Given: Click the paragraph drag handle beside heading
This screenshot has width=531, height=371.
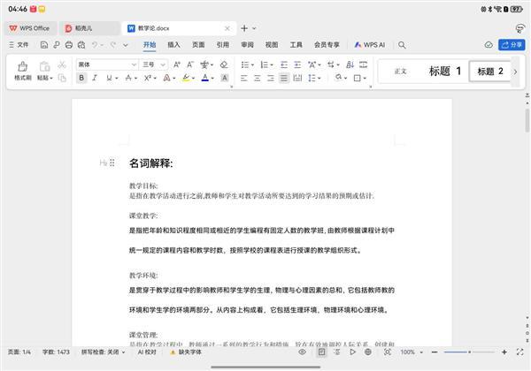Looking at the screenshot, I should coord(112,163).
